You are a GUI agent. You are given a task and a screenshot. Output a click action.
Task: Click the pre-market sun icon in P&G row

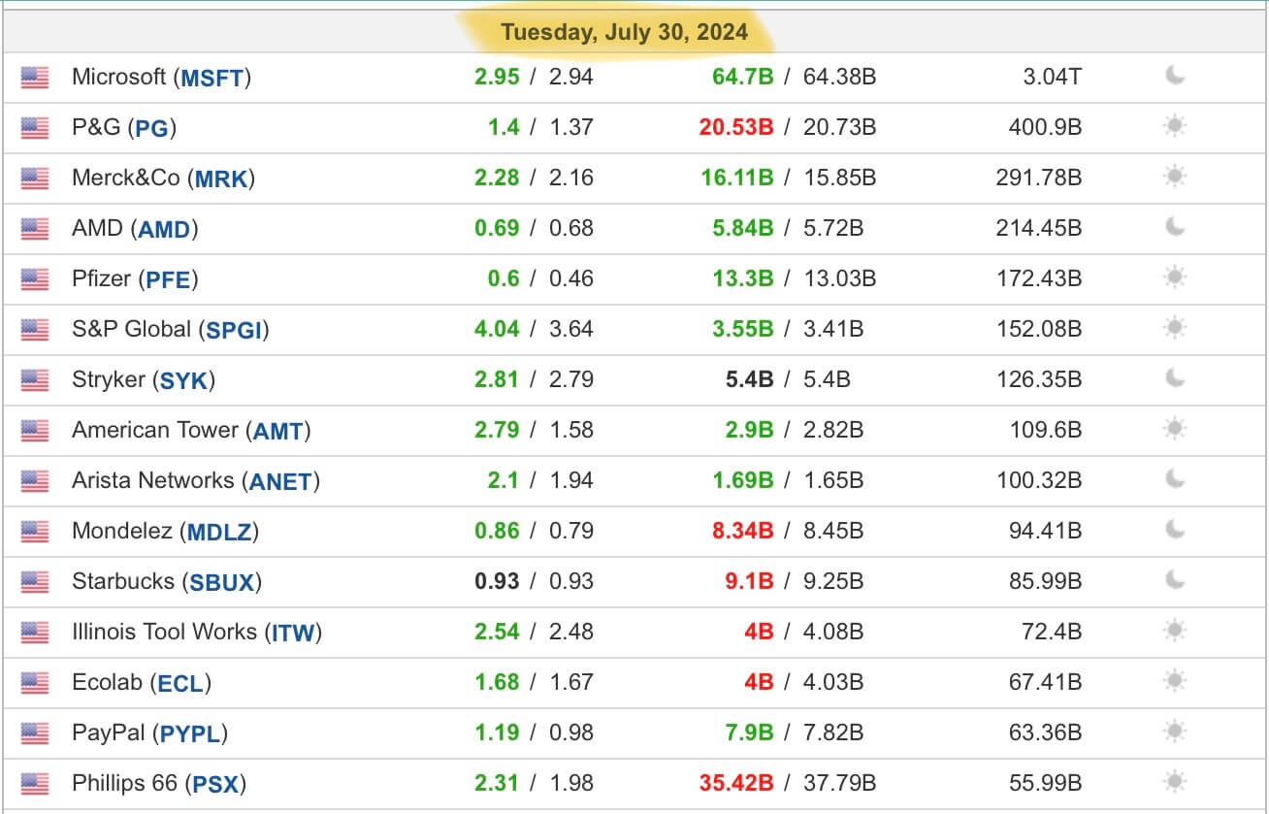click(x=1175, y=126)
